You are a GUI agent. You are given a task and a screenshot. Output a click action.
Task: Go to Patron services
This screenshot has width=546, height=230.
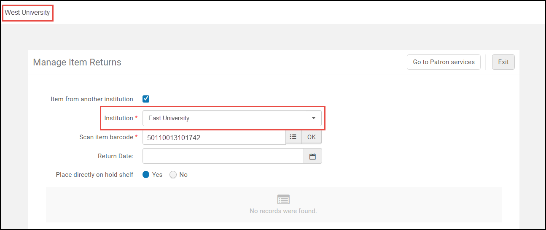[444, 62]
